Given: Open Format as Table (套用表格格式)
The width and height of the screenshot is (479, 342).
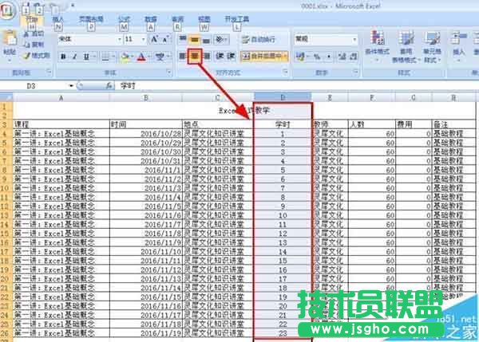Looking at the screenshot, I should click(x=406, y=46).
